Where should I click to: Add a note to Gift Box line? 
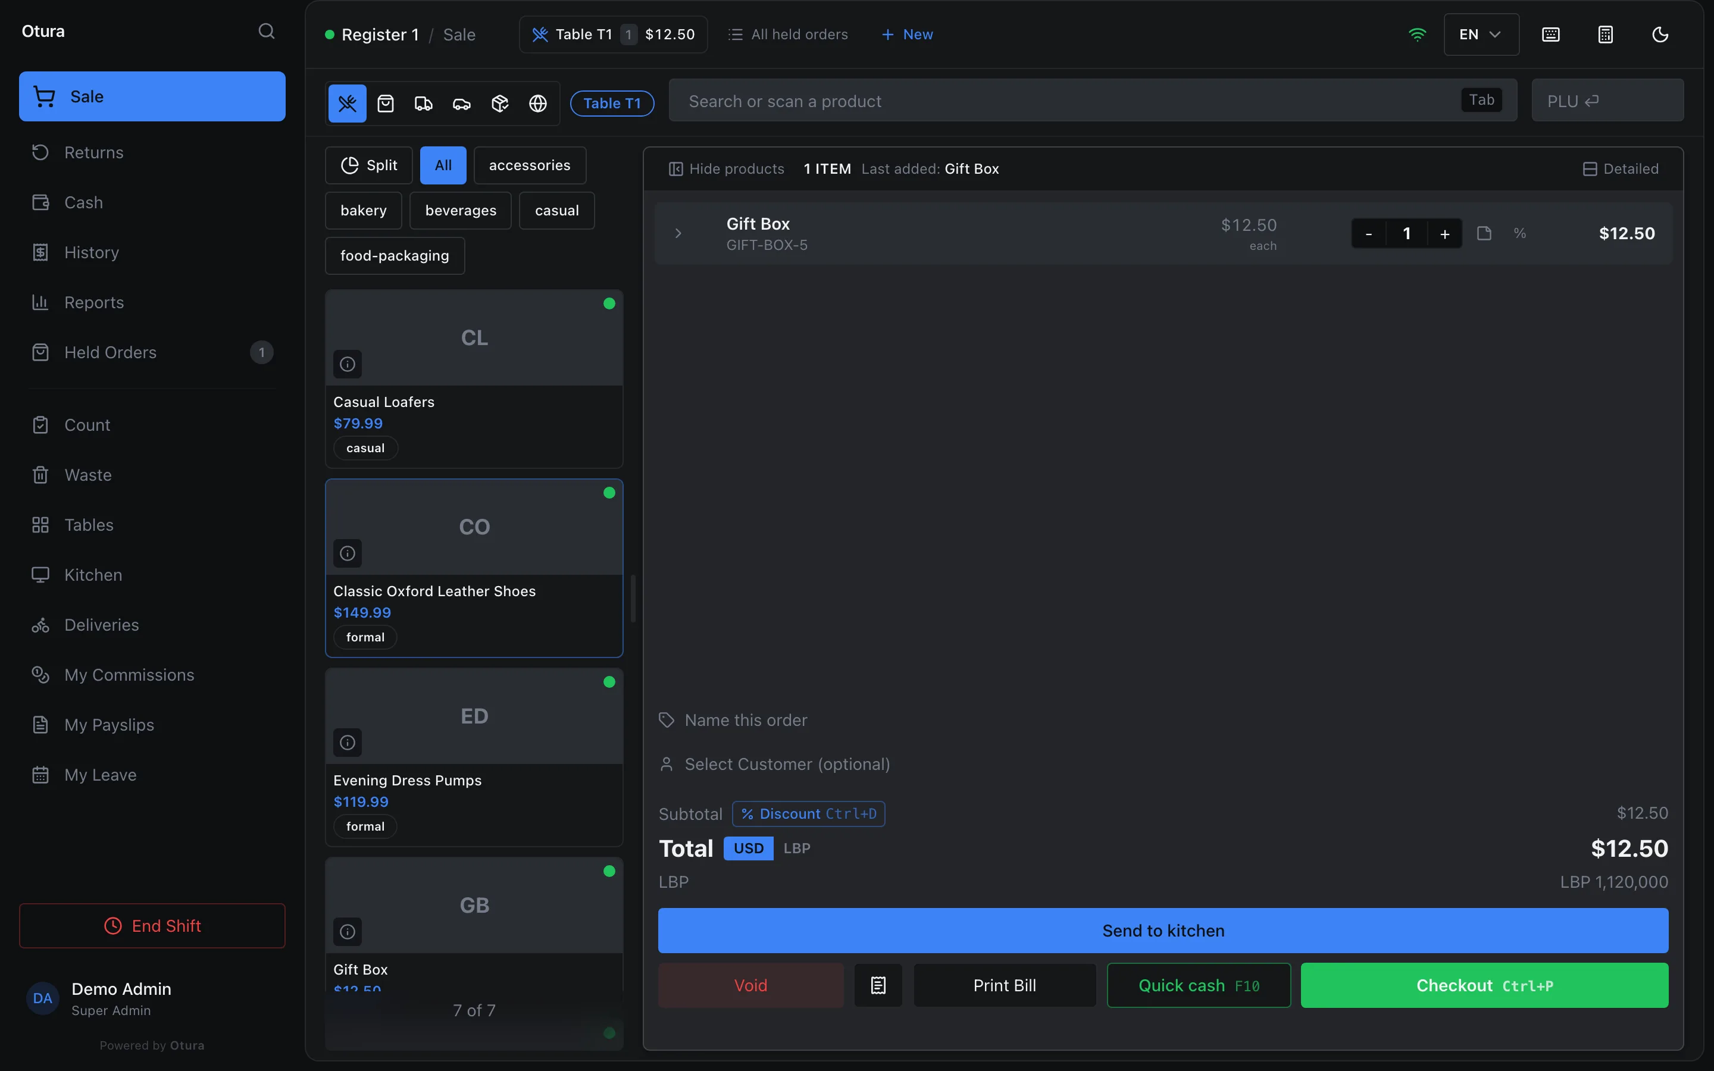(x=1484, y=234)
